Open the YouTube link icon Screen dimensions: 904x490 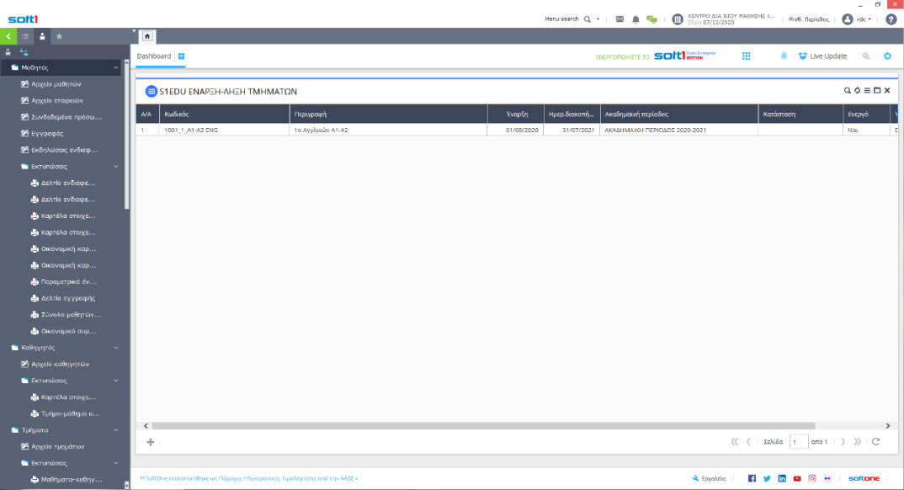pos(797,478)
